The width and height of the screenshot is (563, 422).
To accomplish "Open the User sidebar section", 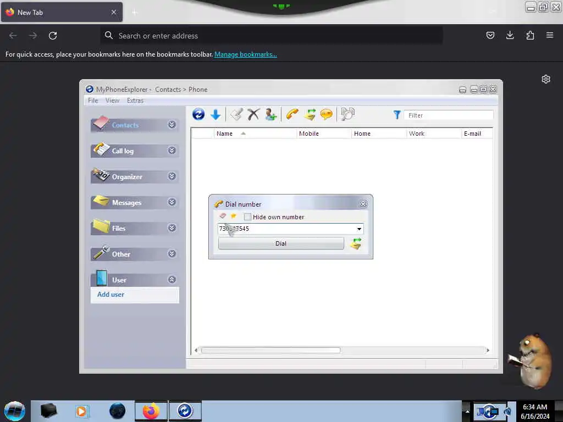I will tap(135, 280).
